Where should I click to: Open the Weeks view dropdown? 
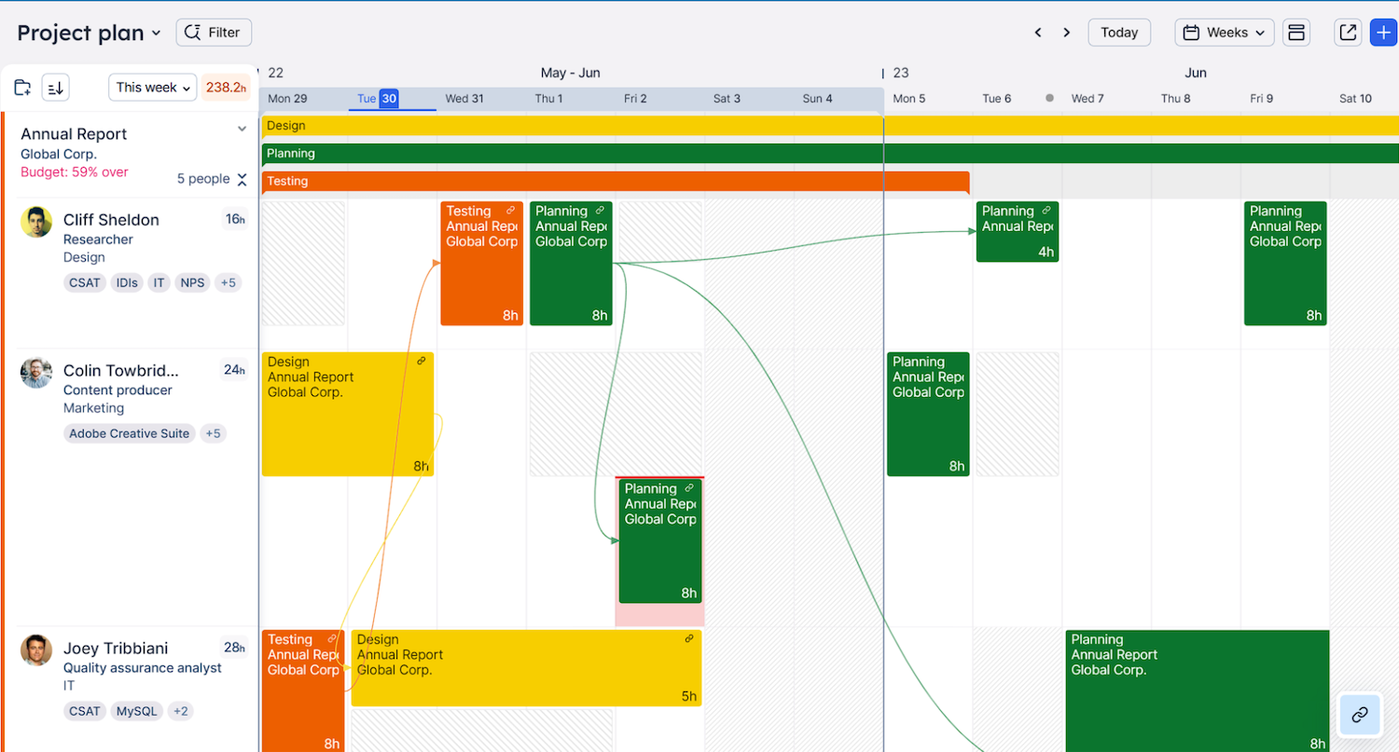[1224, 33]
